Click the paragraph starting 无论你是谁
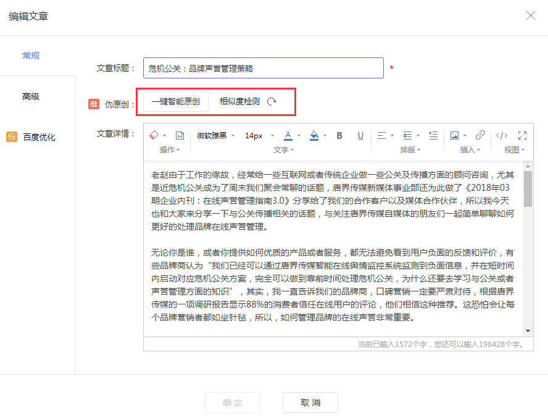The width and height of the screenshot is (548, 418). coord(333,285)
